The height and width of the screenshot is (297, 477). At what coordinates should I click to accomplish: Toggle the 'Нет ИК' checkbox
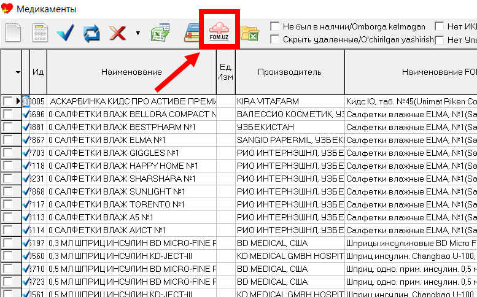click(439, 26)
